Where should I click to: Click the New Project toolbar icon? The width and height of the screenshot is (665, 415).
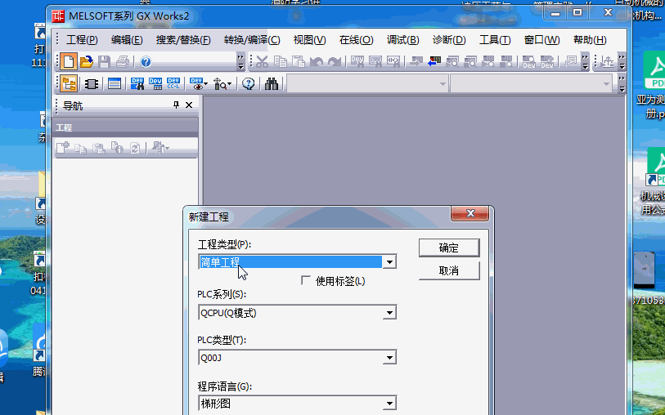pyautogui.click(x=69, y=61)
